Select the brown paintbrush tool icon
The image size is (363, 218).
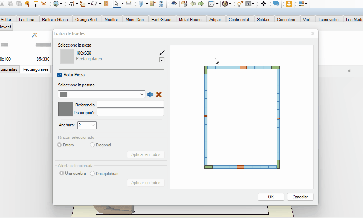pyautogui.click(x=27, y=4)
